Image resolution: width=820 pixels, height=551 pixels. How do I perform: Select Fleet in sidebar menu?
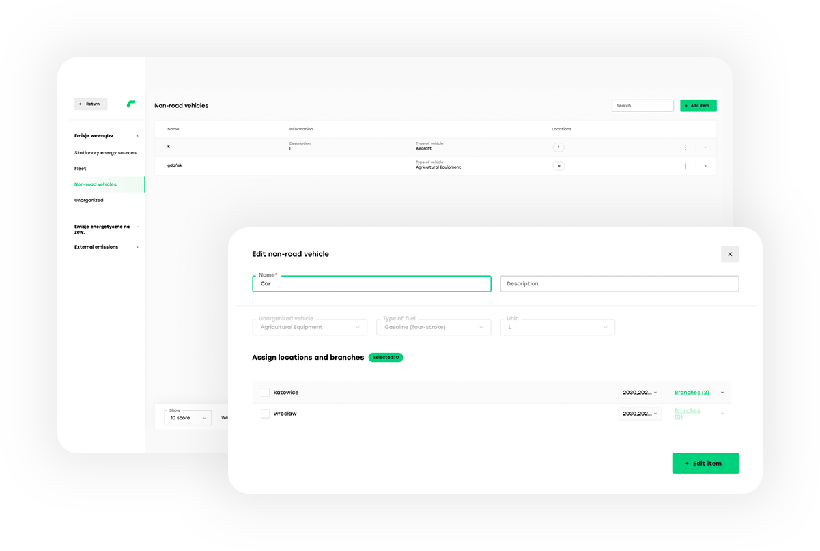[81, 169]
